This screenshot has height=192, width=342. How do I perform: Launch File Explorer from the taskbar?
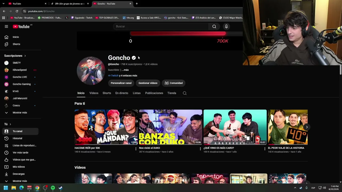(14, 188)
